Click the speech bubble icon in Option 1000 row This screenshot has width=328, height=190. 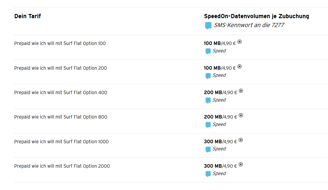[208, 149]
